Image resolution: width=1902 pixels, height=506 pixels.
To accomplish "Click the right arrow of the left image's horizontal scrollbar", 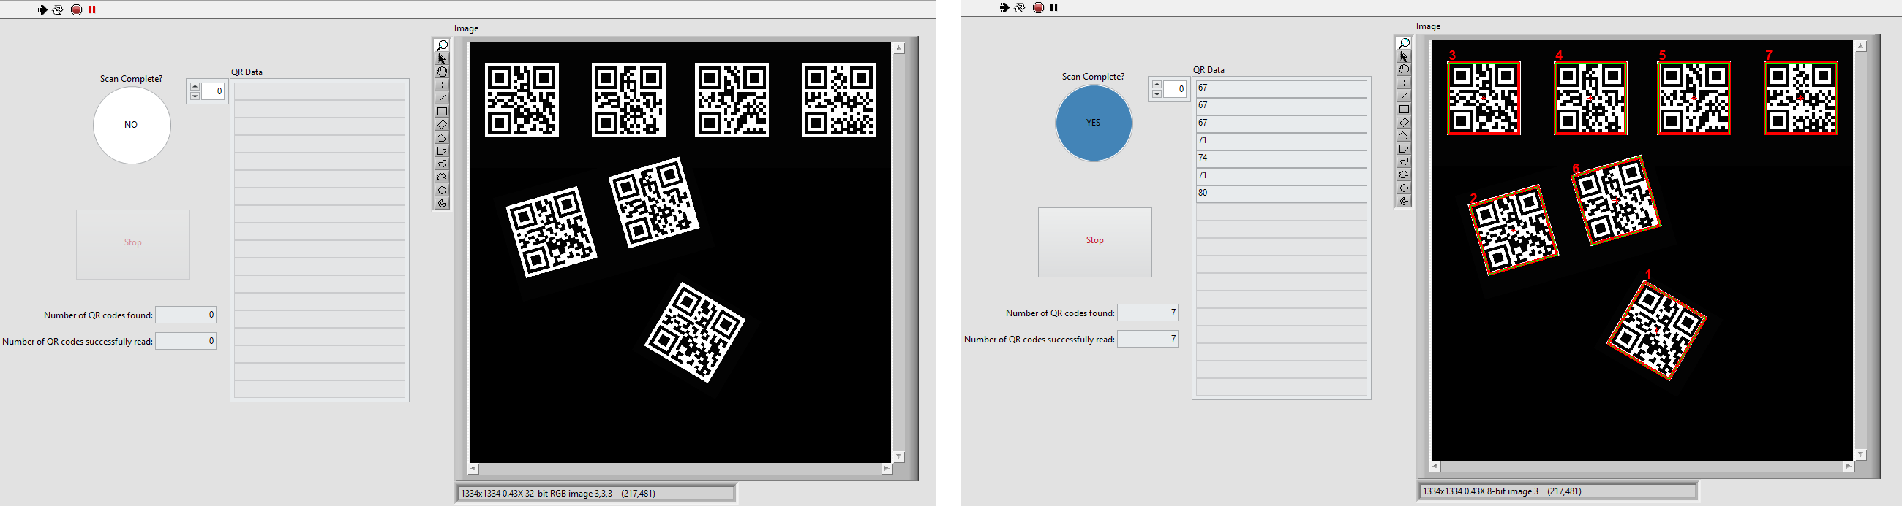I will pyautogui.click(x=886, y=469).
